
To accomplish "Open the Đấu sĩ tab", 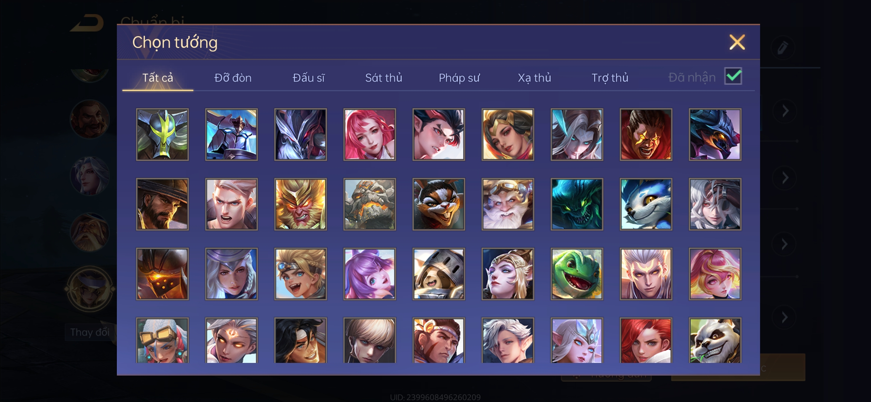I will 309,77.
